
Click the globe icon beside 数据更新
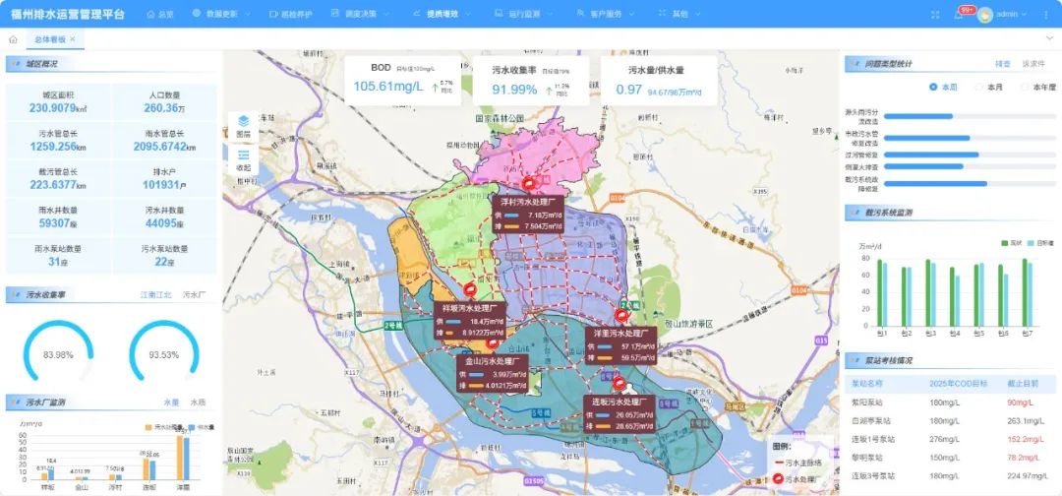(197, 13)
